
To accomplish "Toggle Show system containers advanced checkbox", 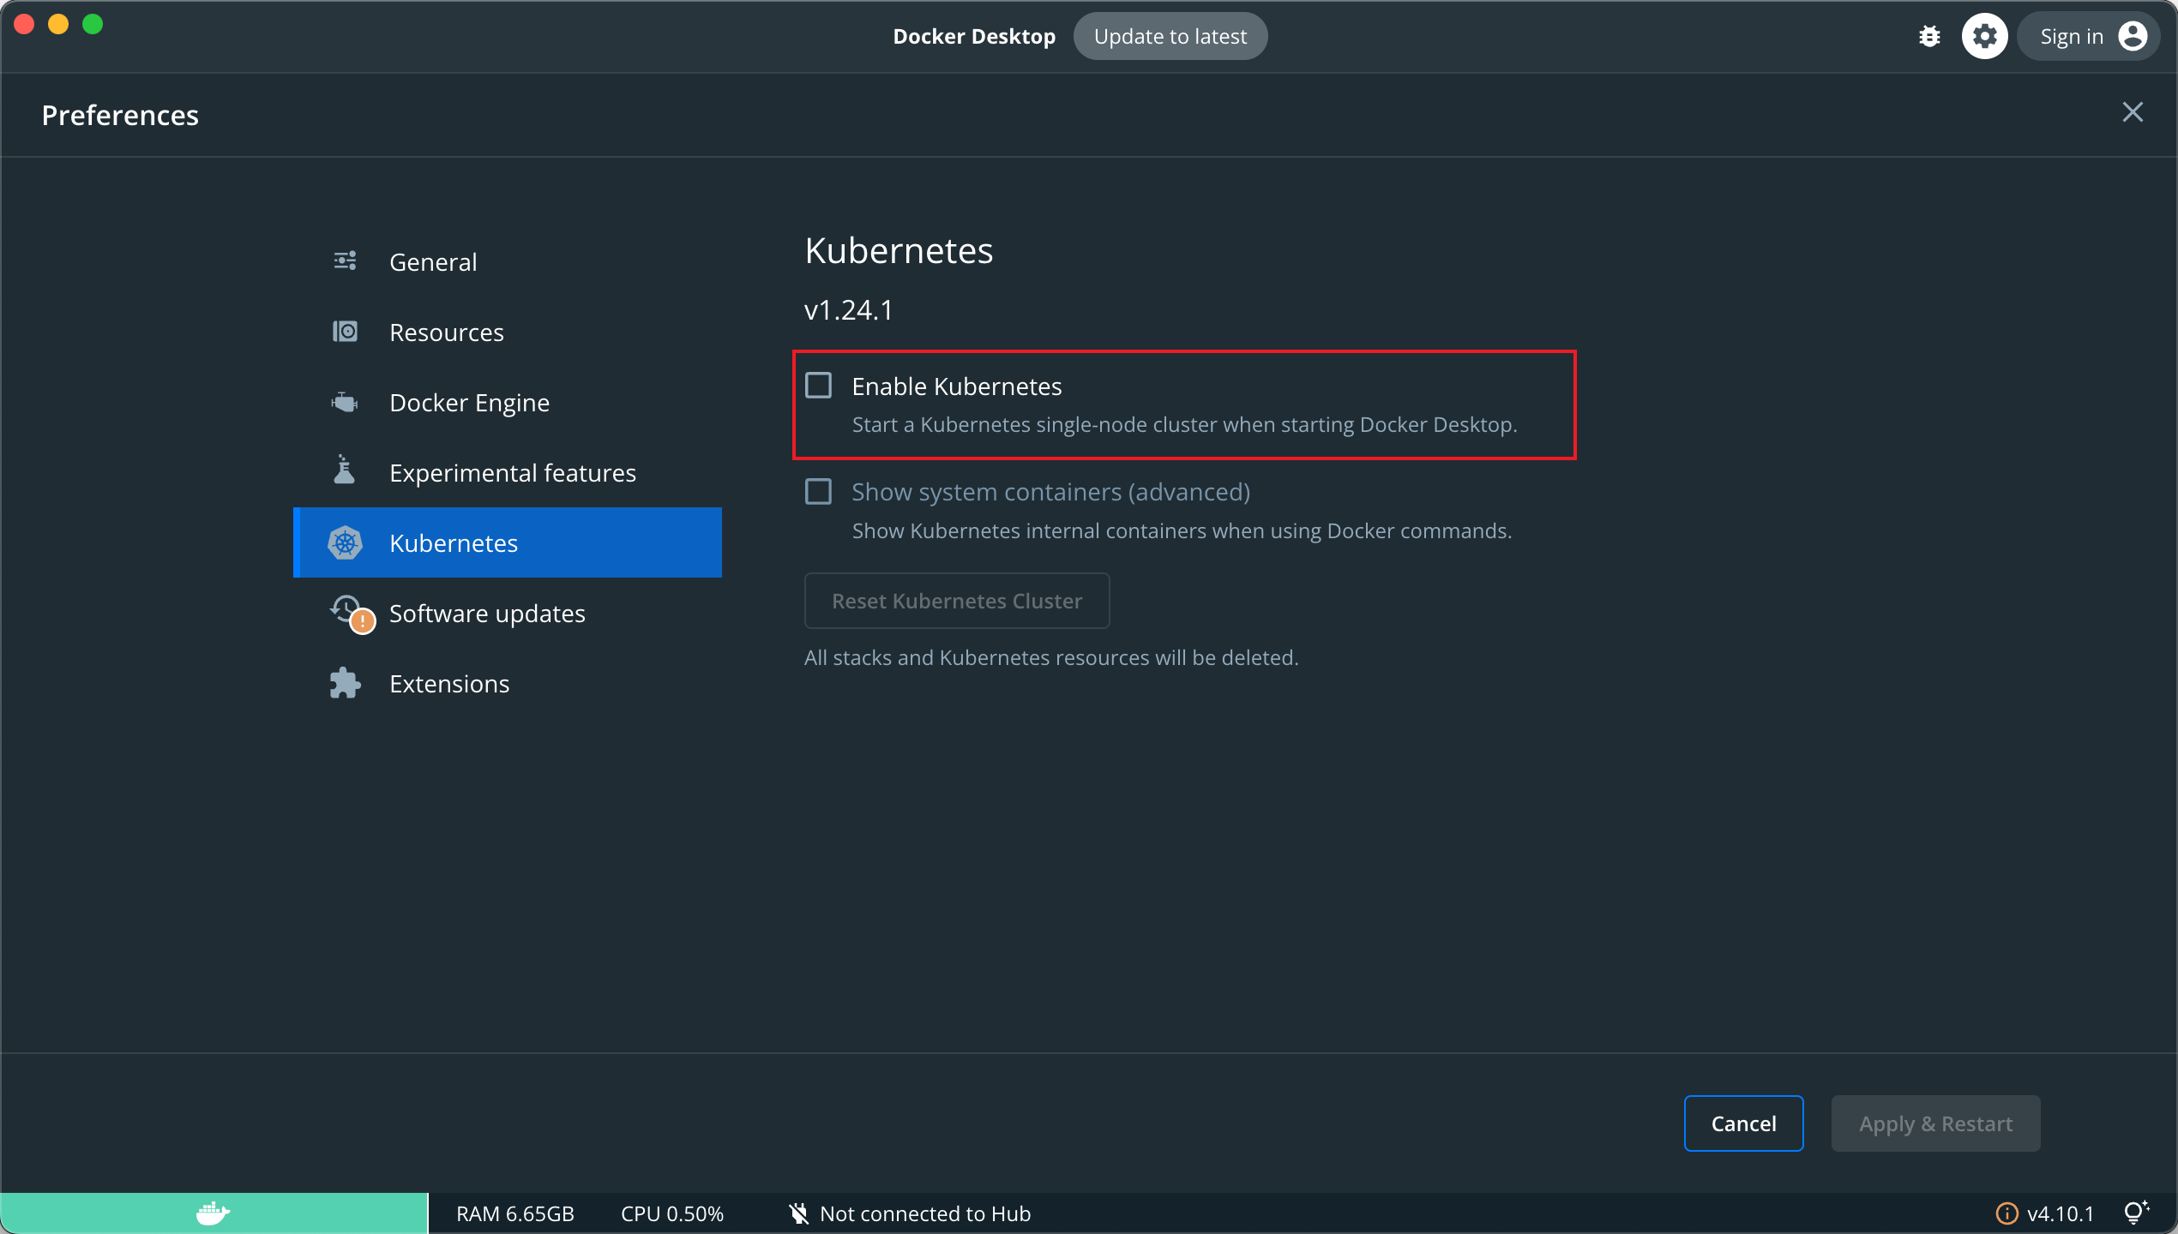I will click(x=820, y=491).
